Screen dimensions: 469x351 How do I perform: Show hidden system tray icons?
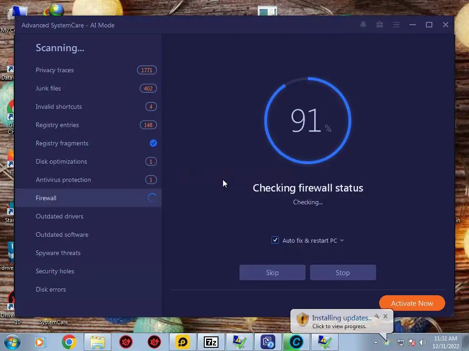376,342
